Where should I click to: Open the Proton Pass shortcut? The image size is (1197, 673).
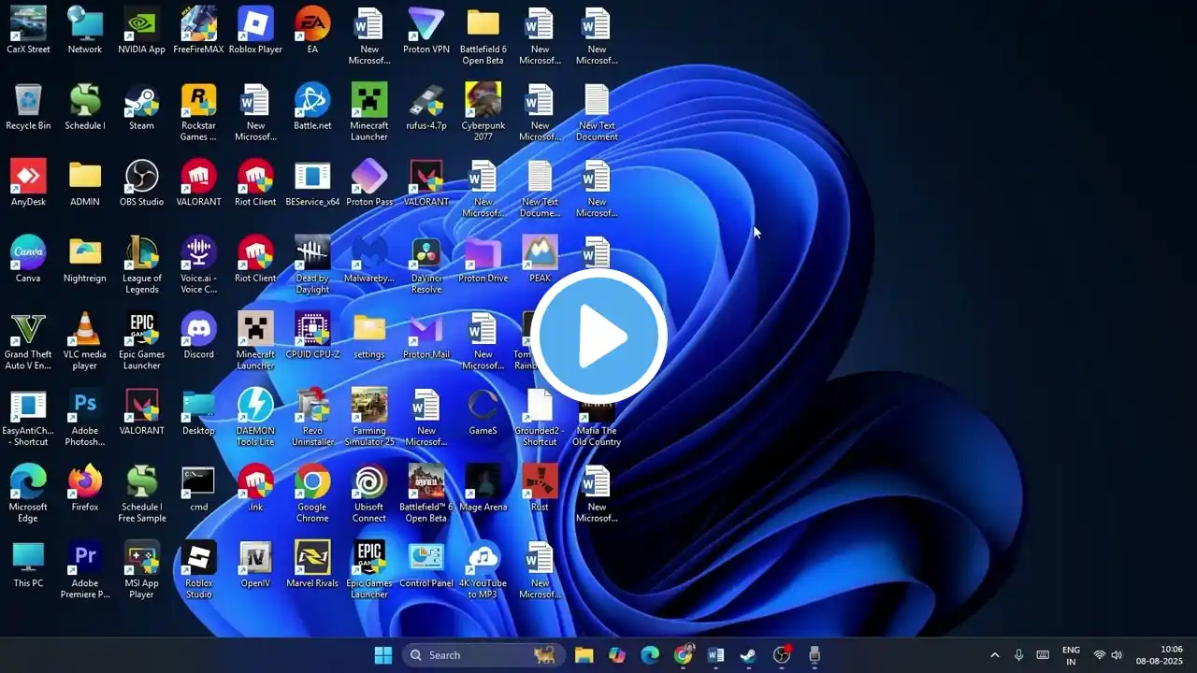369,182
